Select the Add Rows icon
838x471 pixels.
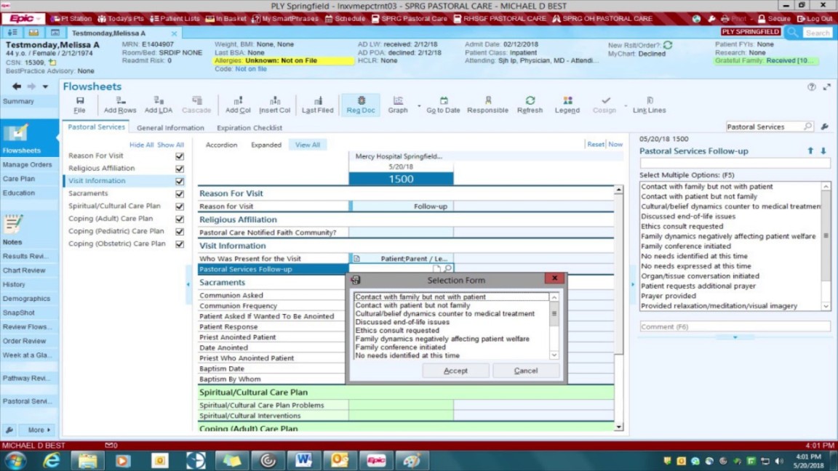point(119,105)
